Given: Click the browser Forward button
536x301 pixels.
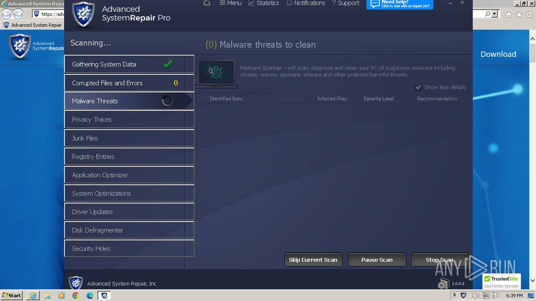Looking at the screenshot, I should tap(18, 14).
